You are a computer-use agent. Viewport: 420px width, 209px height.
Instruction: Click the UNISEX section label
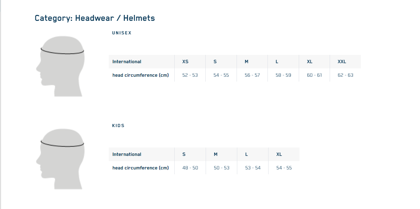122,33
